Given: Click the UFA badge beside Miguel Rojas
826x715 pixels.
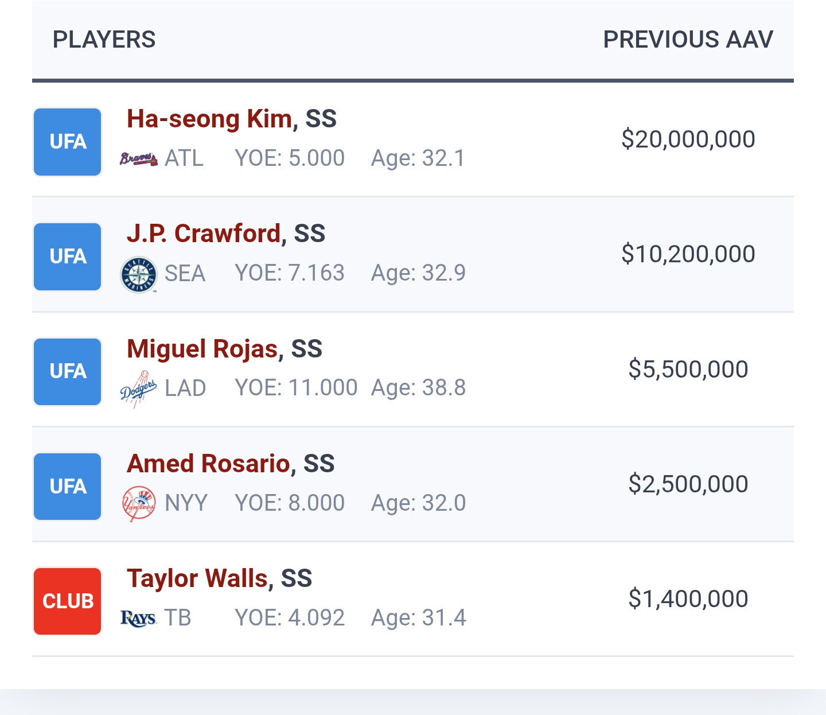Looking at the screenshot, I should click(68, 372).
